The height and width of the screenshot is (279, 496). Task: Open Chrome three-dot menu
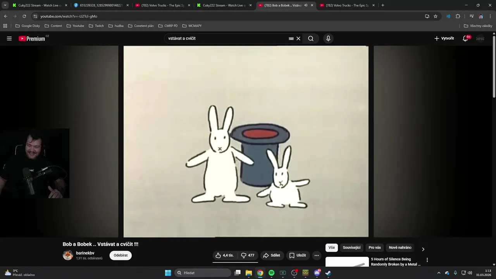[490, 16]
